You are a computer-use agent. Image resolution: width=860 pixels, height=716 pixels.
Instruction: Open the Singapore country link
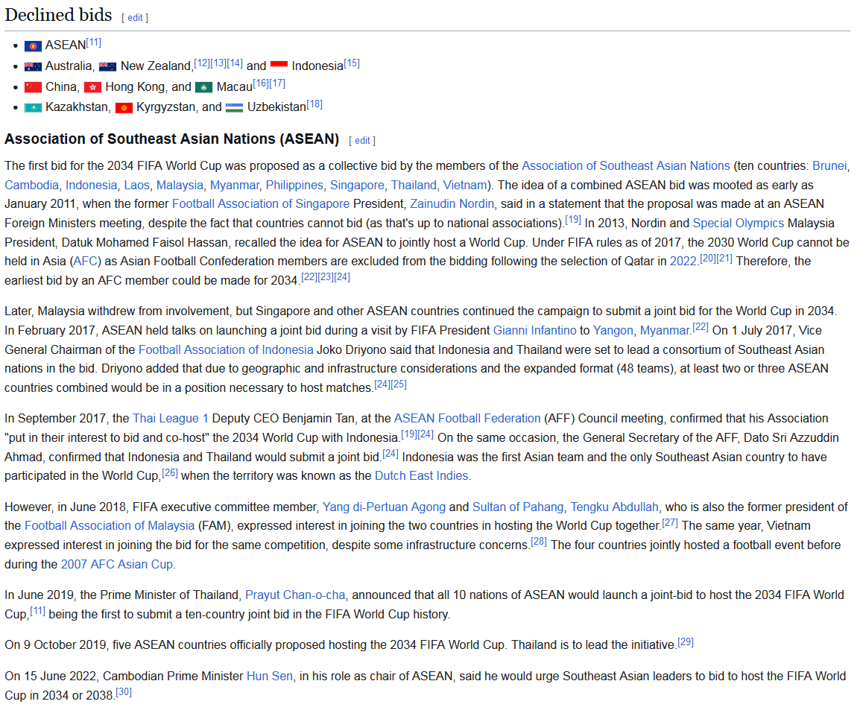(x=357, y=186)
